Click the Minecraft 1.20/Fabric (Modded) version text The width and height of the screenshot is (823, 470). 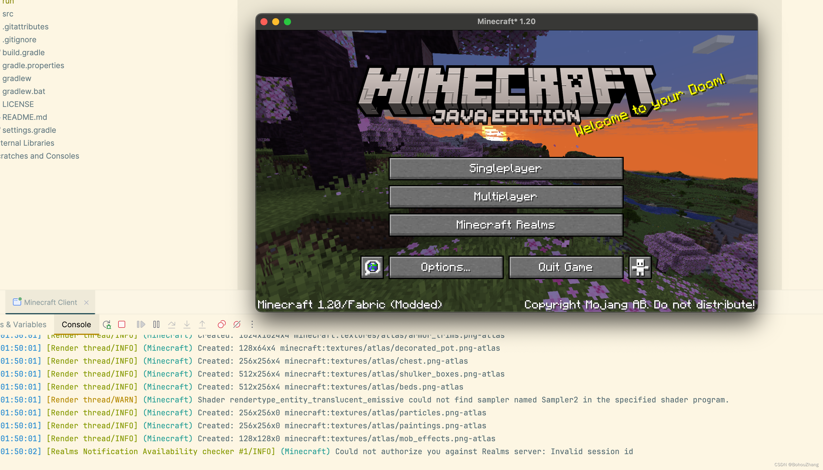pyautogui.click(x=349, y=304)
